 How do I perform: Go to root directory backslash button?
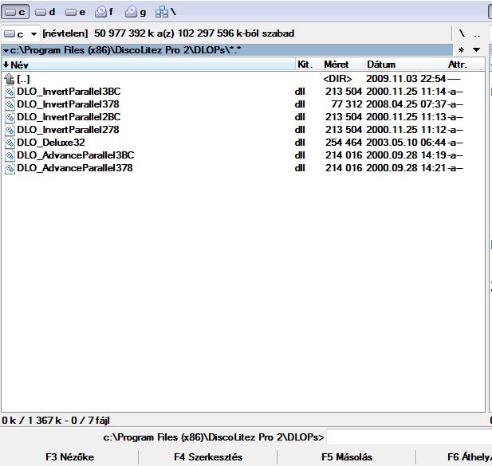point(462,33)
